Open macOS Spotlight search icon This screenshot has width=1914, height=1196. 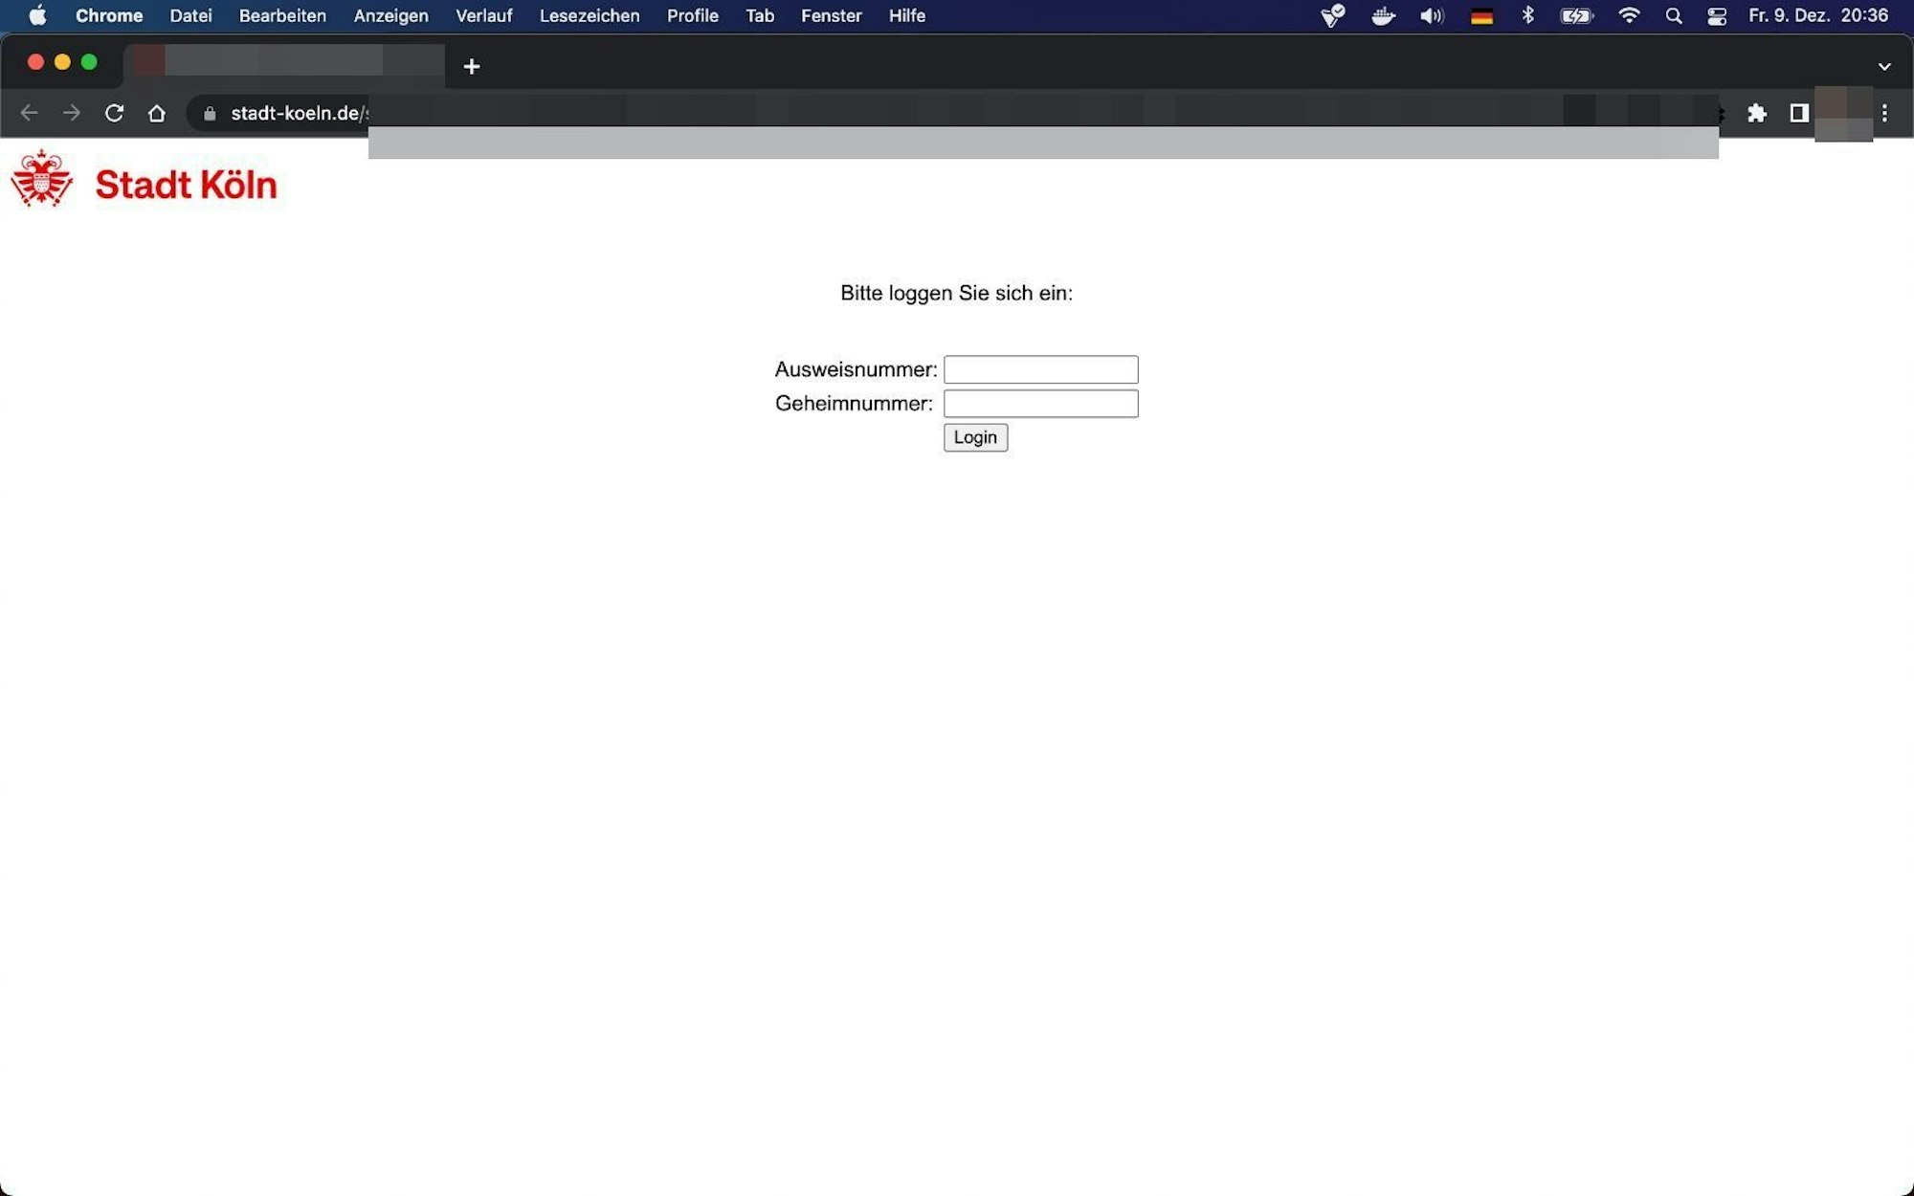pos(1674,15)
